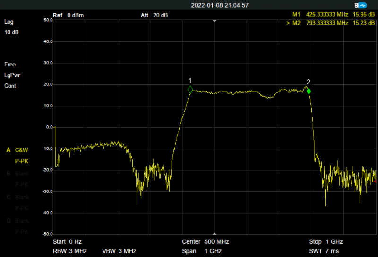Image resolution: width=378 pixels, height=257 pixels.
Task: Click the 15.23 dB M2 amplitude value
Action: coord(364,23)
